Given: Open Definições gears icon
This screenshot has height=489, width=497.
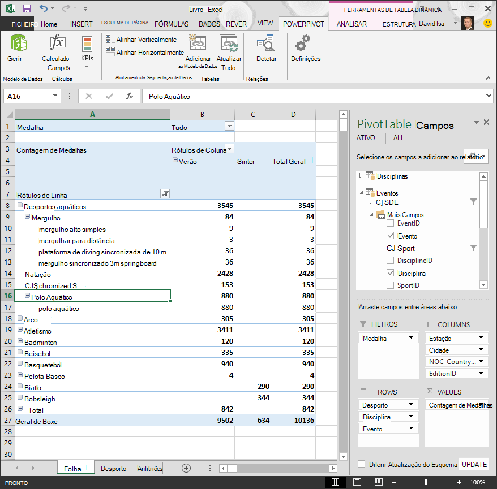Looking at the screenshot, I should (302, 43).
